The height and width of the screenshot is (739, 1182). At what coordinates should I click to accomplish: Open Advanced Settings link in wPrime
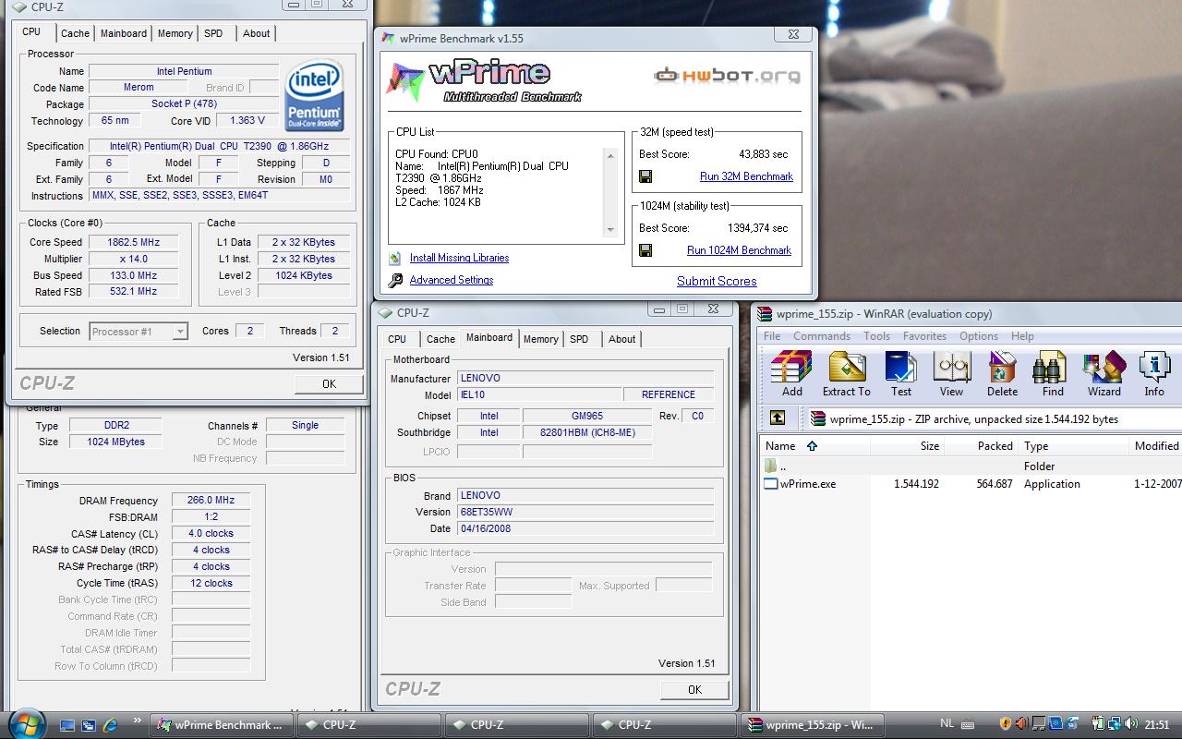(x=452, y=280)
